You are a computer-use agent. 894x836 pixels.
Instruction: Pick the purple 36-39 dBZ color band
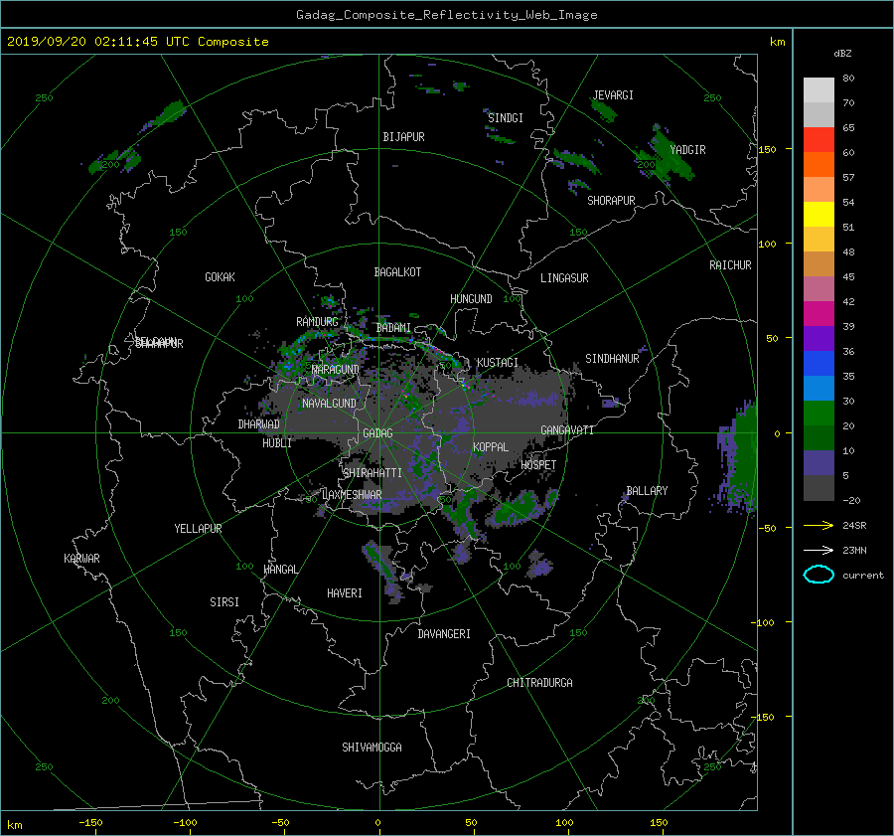[819, 338]
